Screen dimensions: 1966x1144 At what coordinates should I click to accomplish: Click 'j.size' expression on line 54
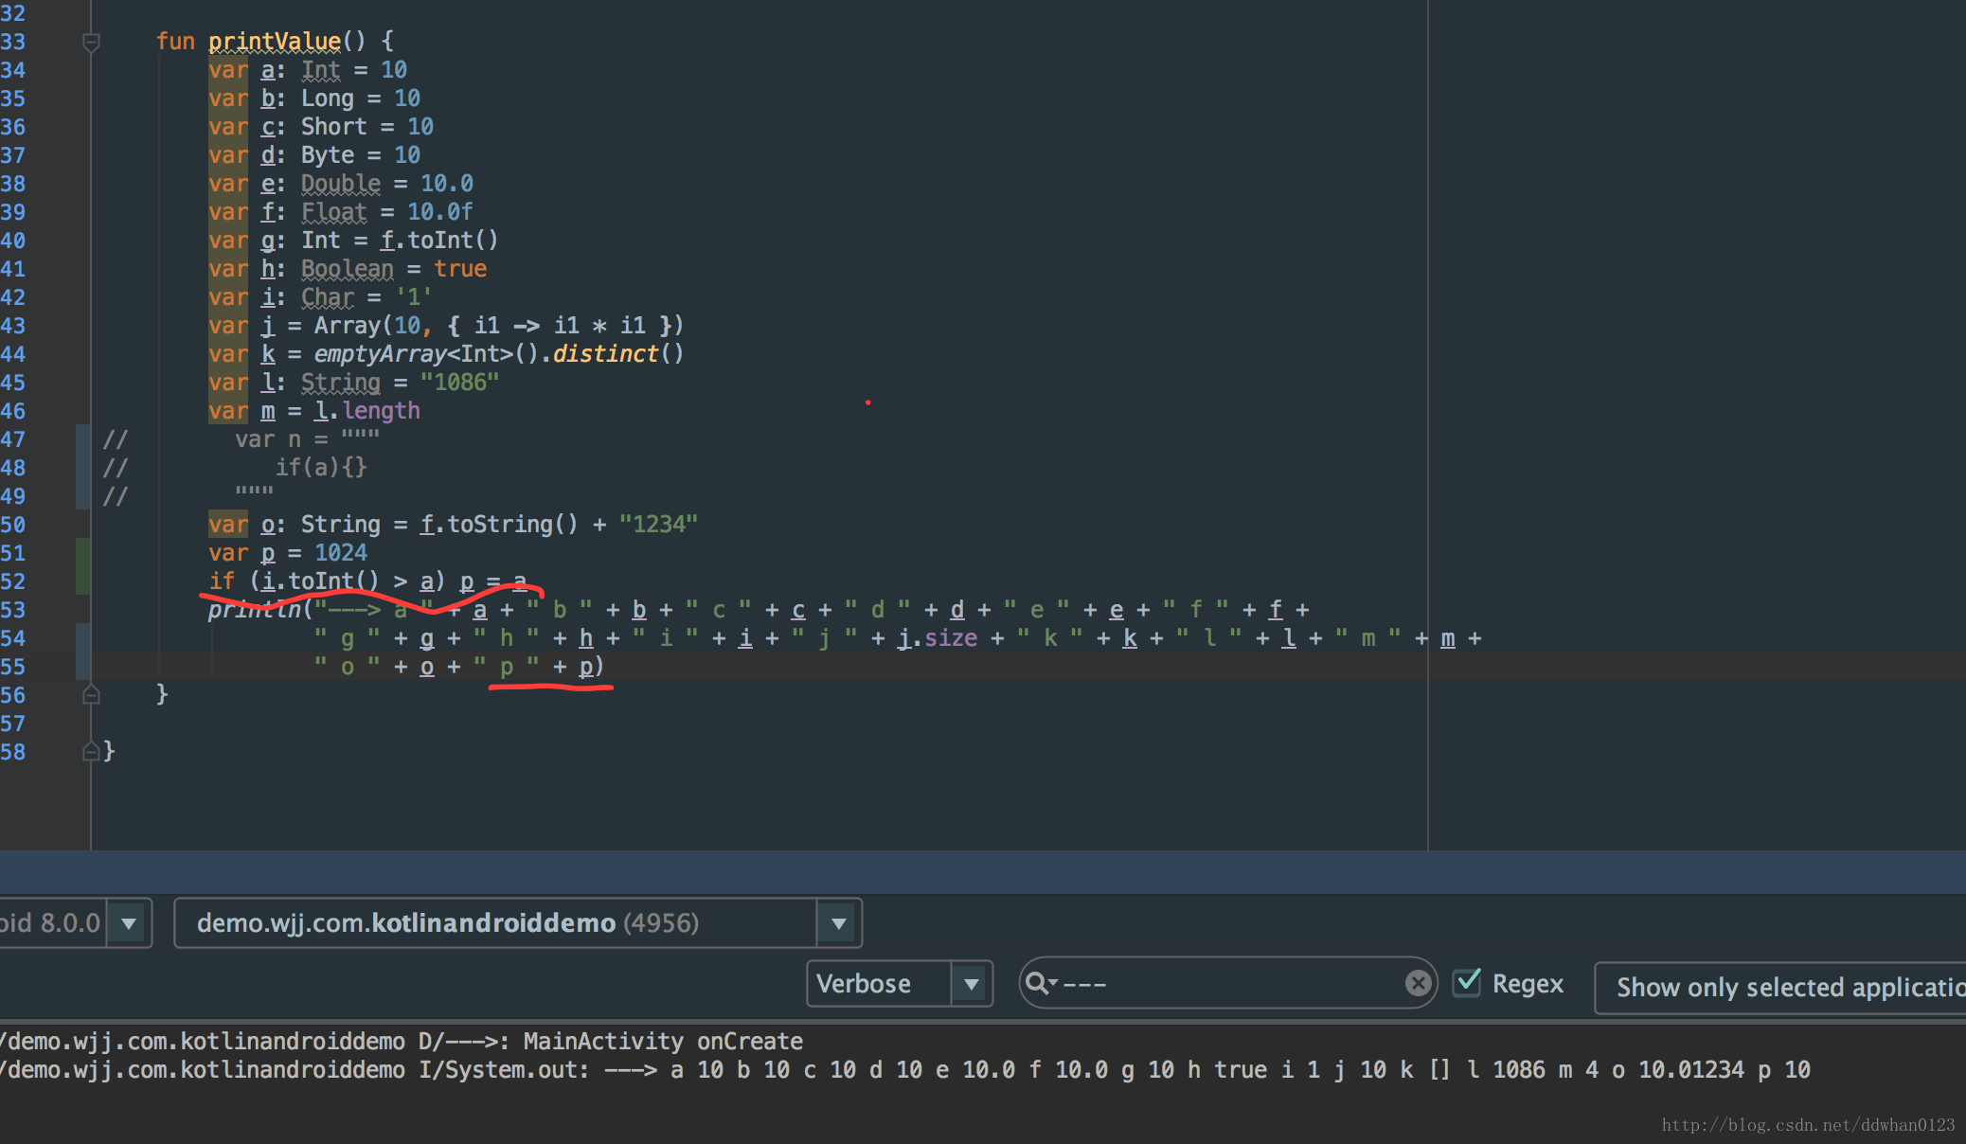(938, 638)
